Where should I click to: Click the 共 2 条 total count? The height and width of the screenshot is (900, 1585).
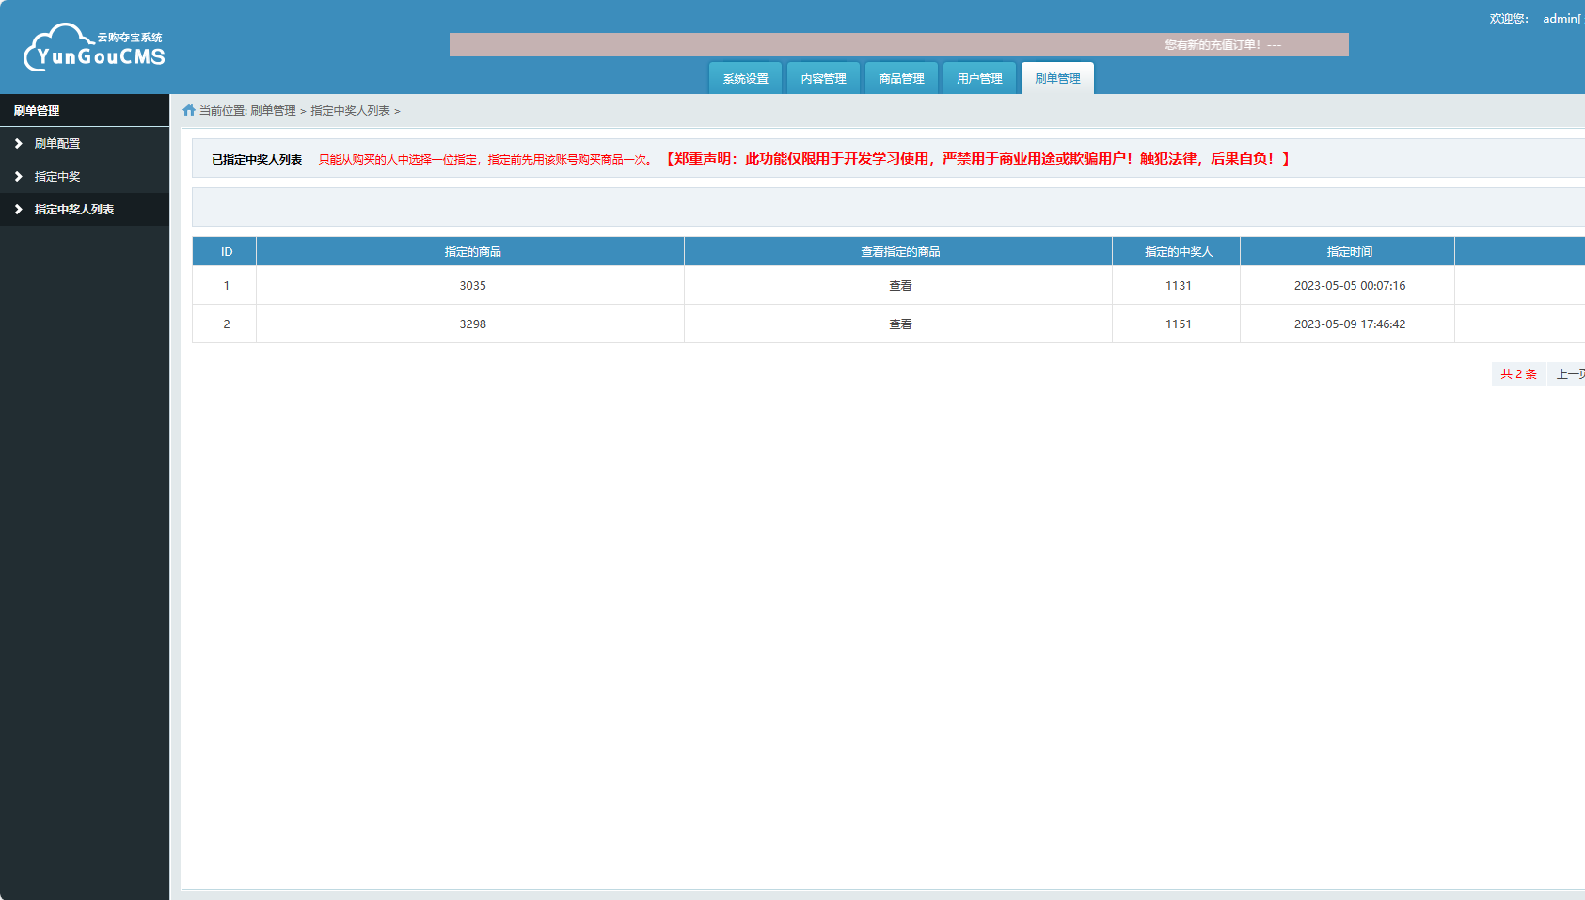tap(1519, 374)
